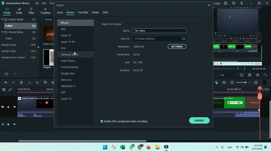Adjust the timeline zoom slider knob

245,83
